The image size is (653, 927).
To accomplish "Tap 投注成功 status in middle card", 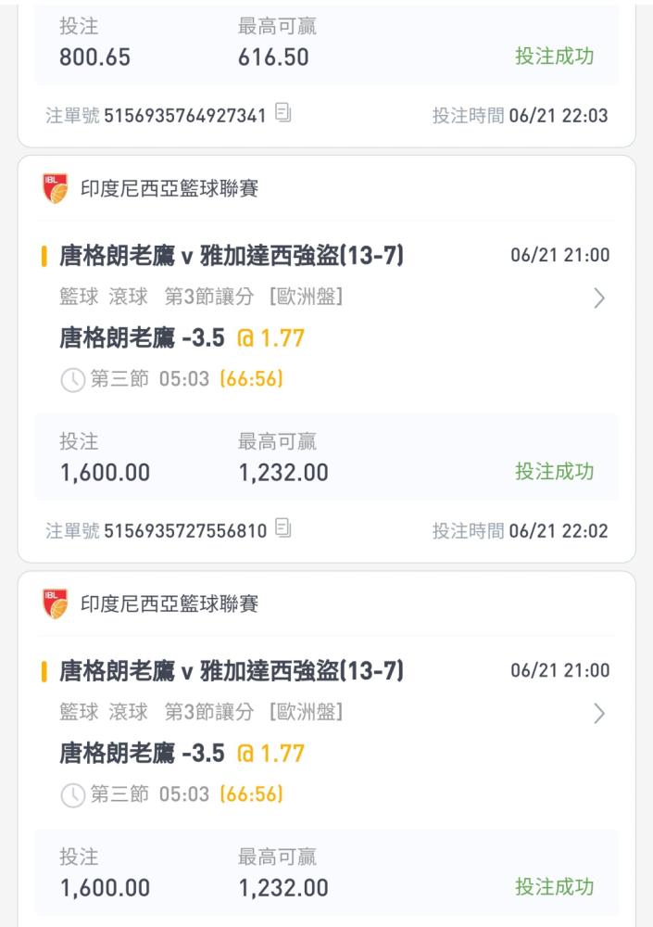I will pyautogui.click(x=554, y=471).
